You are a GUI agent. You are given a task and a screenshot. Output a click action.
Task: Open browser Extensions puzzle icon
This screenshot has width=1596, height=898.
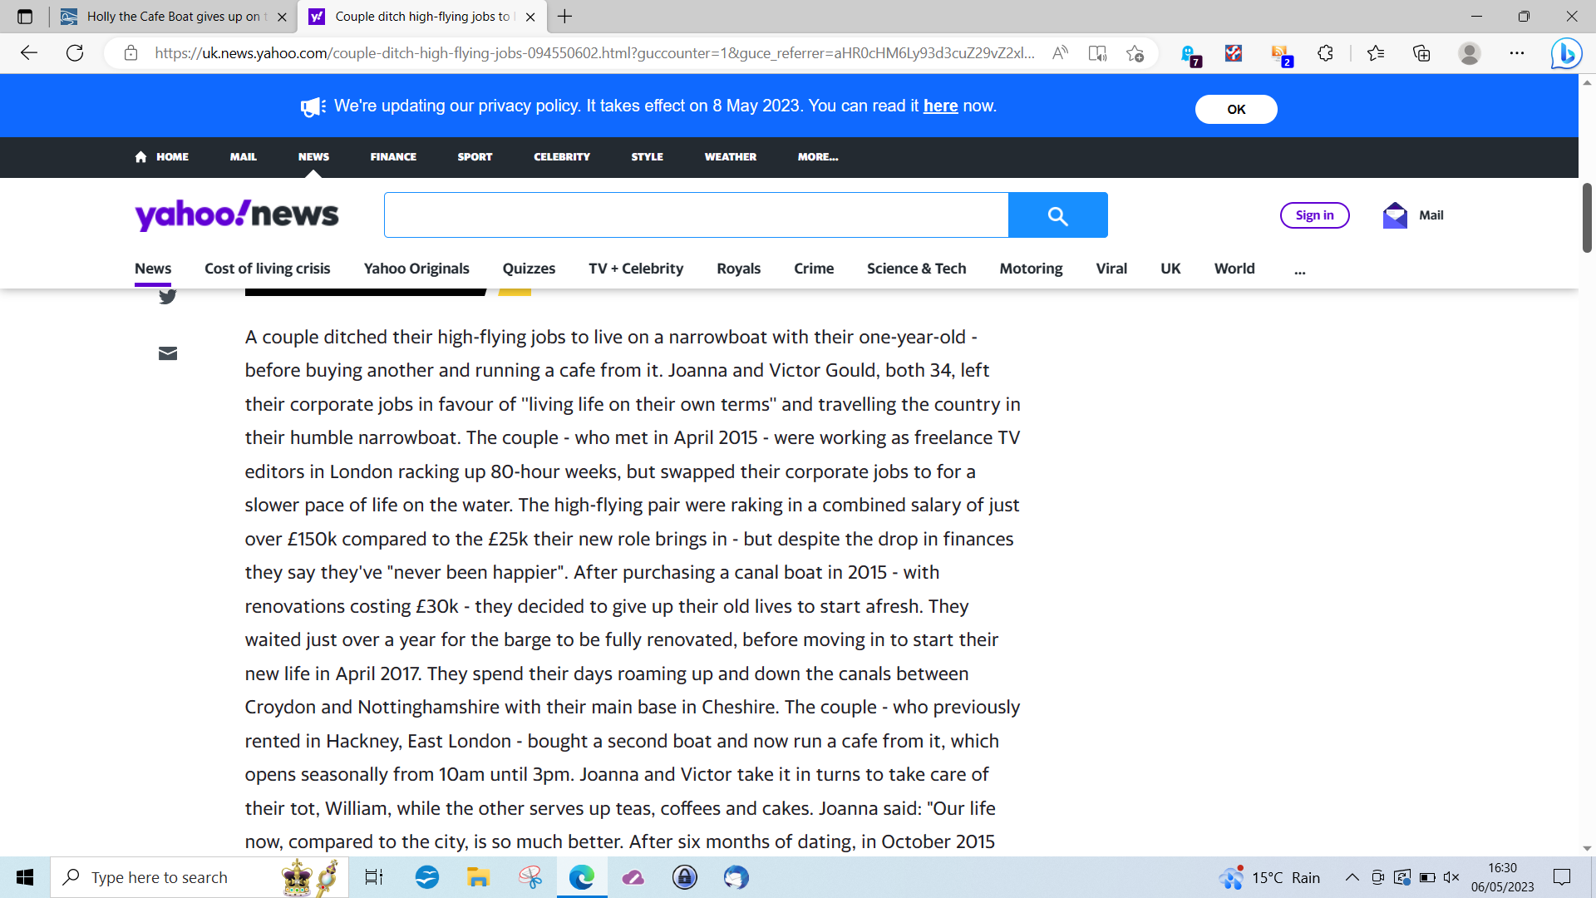click(x=1325, y=53)
